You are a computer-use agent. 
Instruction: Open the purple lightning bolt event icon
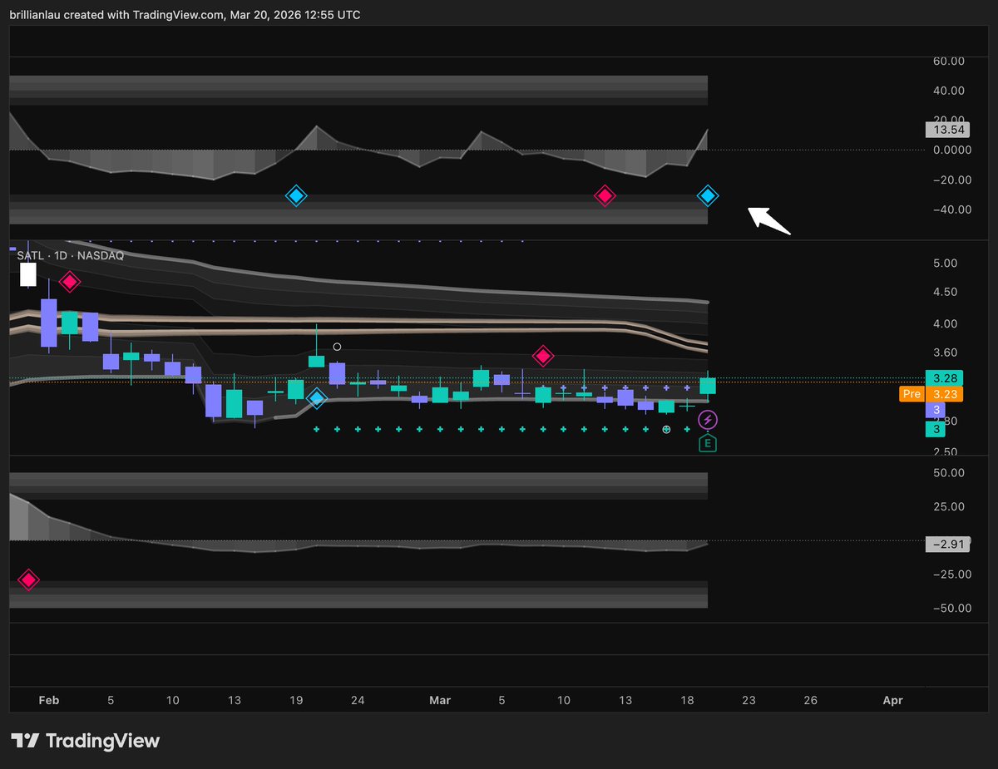click(x=708, y=421)
